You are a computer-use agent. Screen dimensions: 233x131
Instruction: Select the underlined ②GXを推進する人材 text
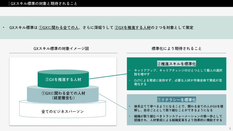(132, 28)
